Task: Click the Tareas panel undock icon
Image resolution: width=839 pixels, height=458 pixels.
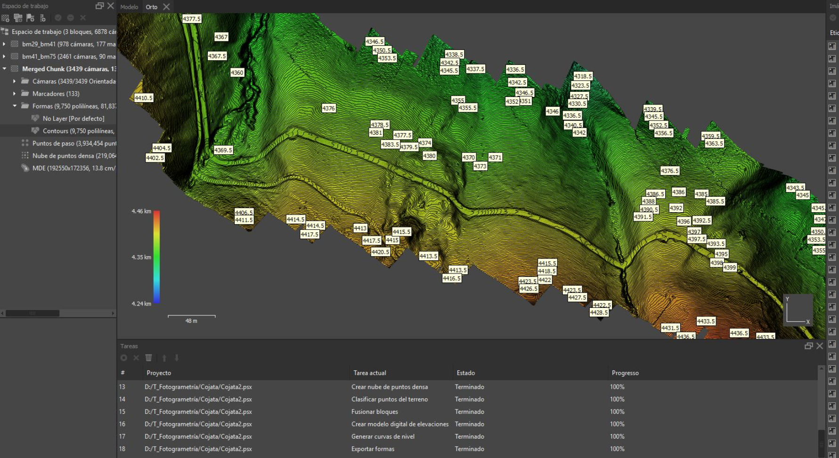Action: click(808, 346)
